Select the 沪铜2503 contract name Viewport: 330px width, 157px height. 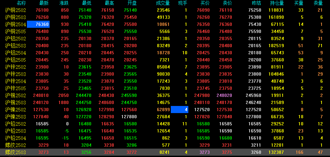(15, 17)
